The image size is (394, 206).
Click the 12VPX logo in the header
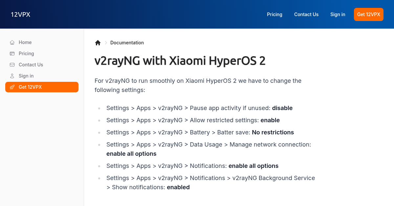coord(20,14)
